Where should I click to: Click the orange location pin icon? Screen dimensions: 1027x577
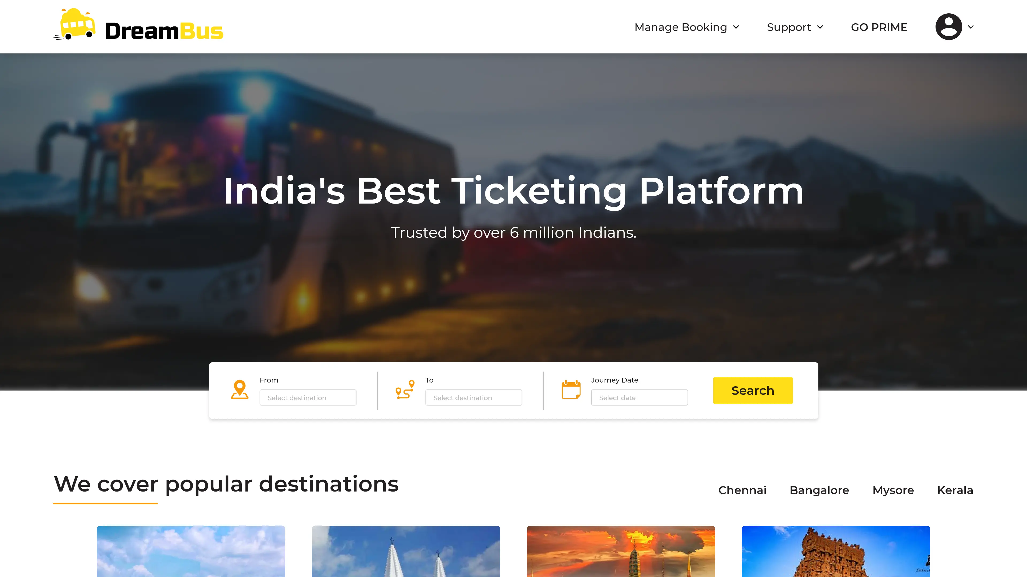[x=240, y=389]
